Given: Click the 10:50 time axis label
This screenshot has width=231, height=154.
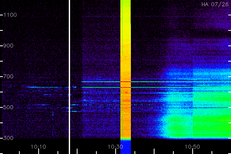Looking at the screenshot, I should click(192, 147).
